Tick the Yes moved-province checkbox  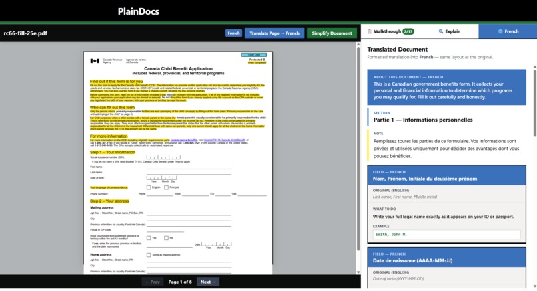149,238
